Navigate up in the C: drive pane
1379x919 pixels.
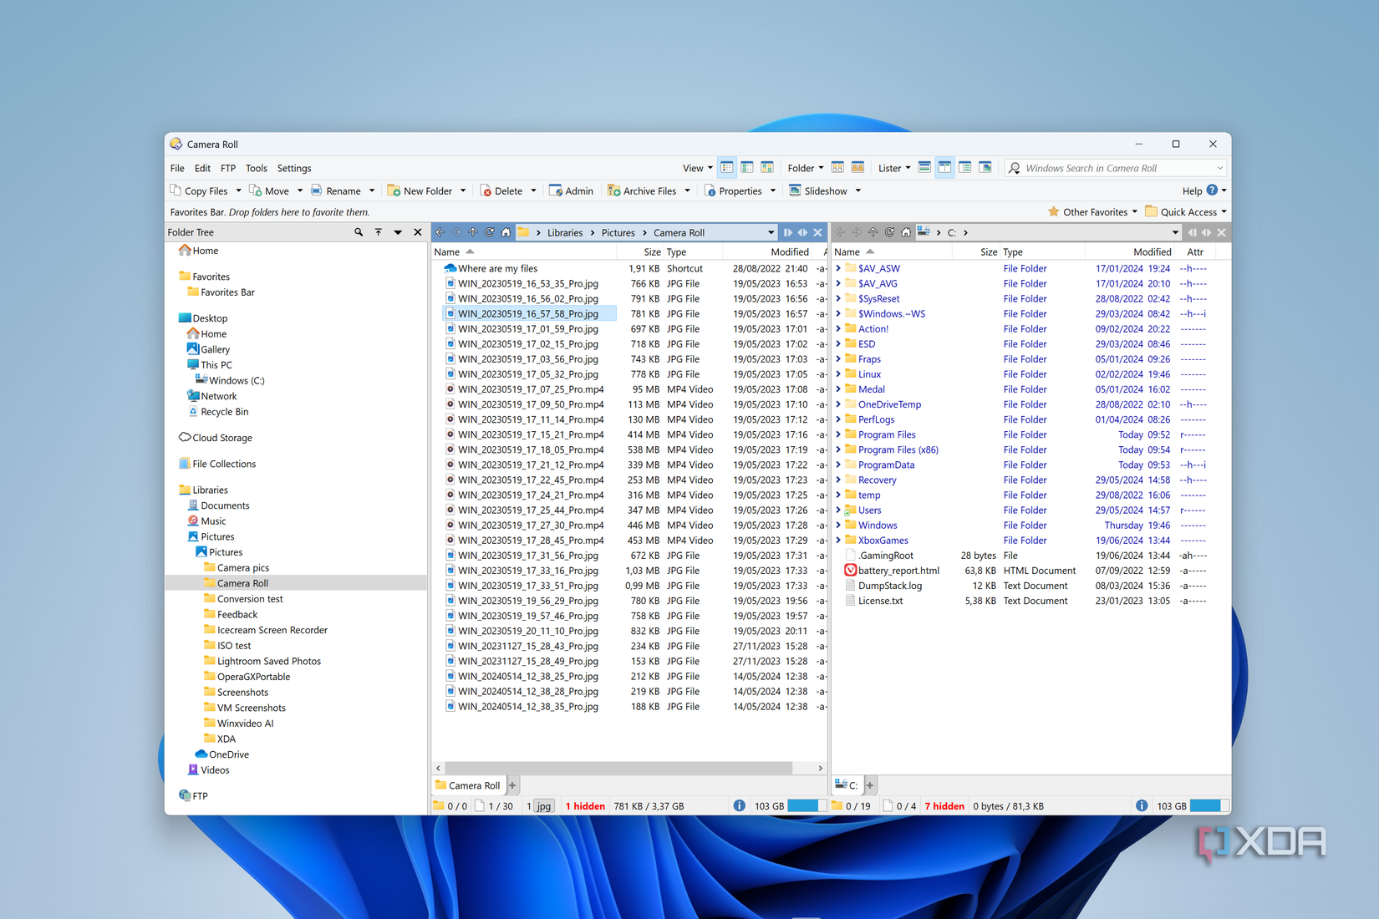coord(873,232)
